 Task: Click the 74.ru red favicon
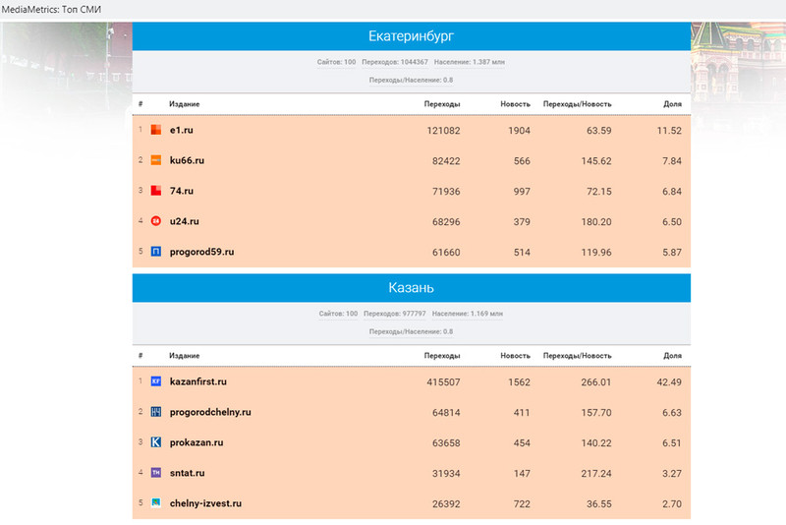(x=155, y=191)
